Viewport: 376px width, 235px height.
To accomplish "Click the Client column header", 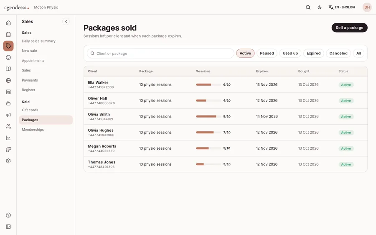I will pos(93,71).
